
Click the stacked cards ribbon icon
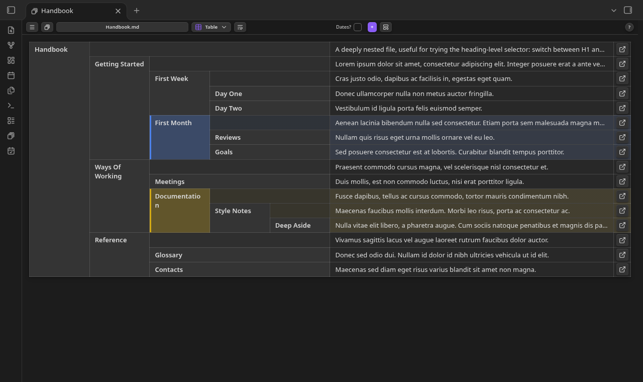pos(11,136)
